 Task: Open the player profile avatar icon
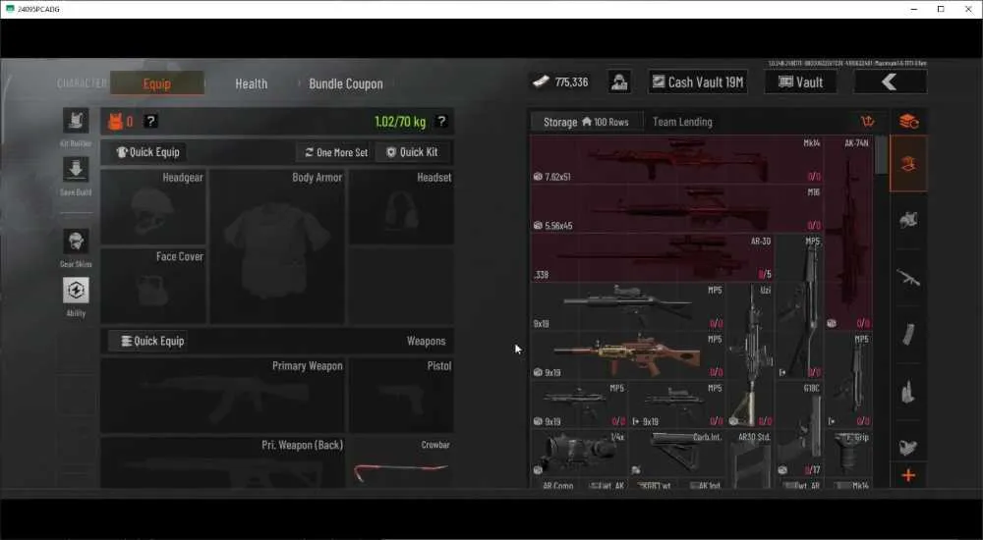[619, 82]
